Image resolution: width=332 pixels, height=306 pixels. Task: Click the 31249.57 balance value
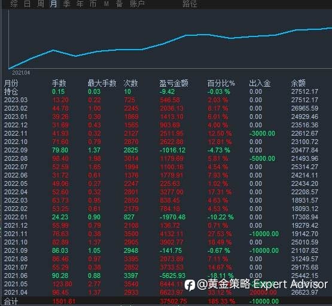304,259
